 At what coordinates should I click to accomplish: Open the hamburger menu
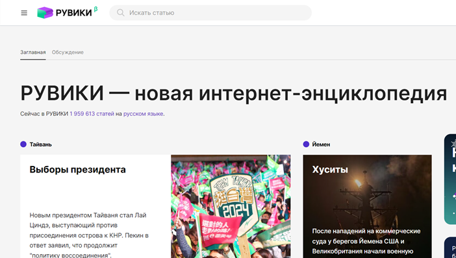[24, 13]
